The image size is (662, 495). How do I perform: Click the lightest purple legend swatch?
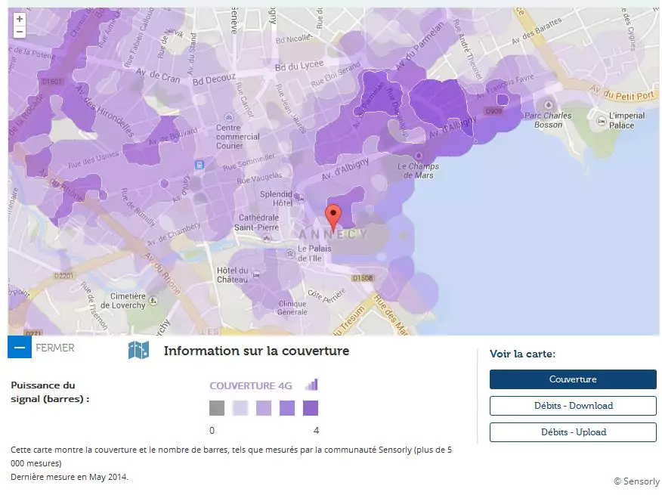[240, 408]
